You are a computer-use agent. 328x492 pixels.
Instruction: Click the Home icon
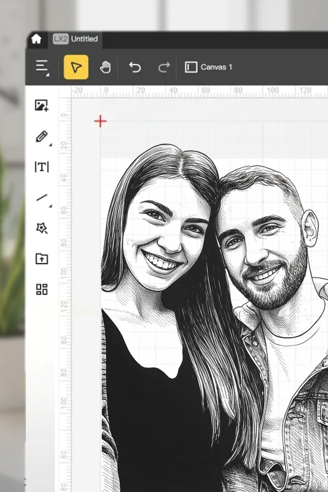coord(36,39)
